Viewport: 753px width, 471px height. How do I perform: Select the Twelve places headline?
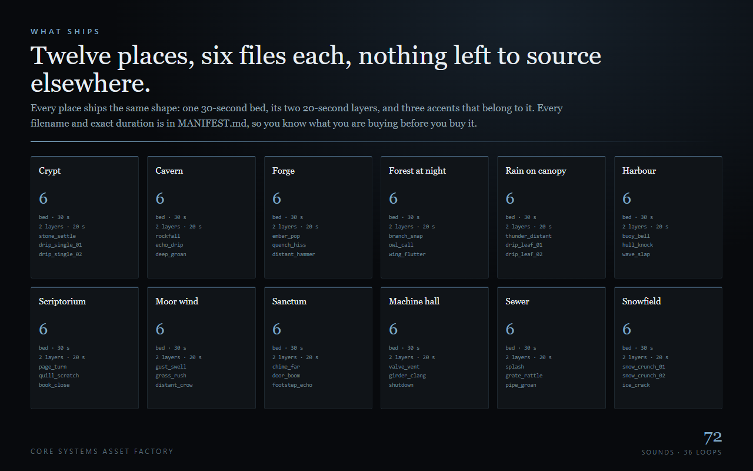point(316,69)
